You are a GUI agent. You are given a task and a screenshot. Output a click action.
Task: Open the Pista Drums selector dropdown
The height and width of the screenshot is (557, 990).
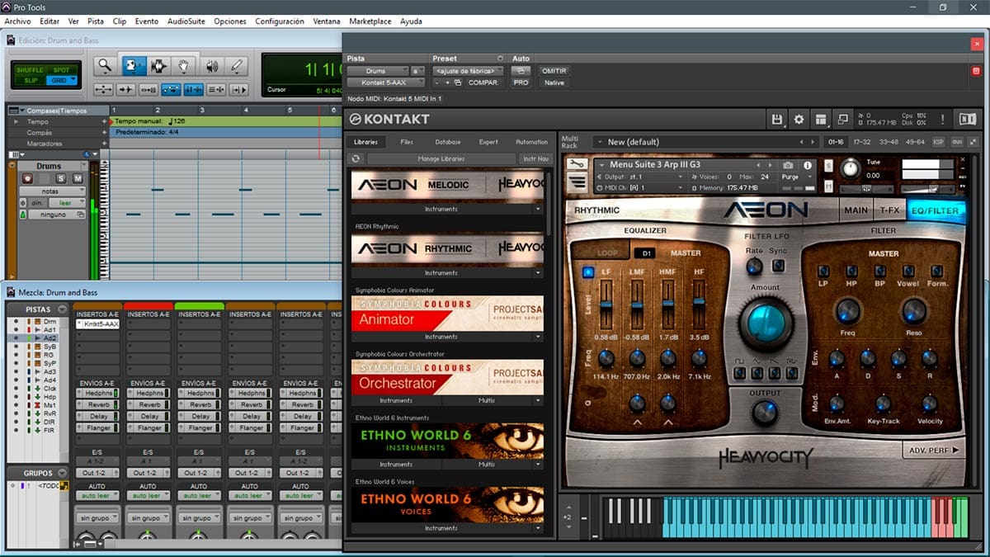pos(378,71)
